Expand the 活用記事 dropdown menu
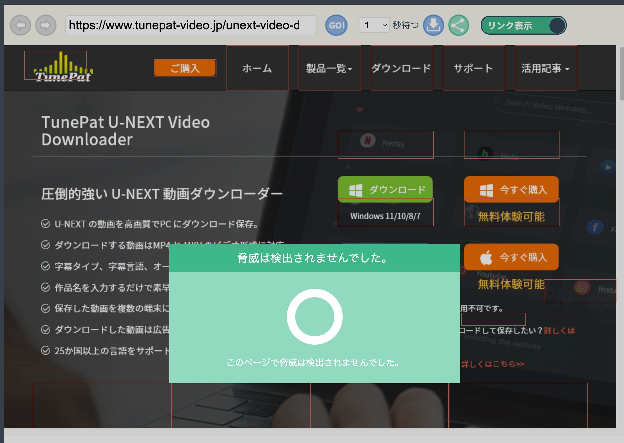Image resolution: width=624 pixels, height=443 pixels. coord(546,68)
